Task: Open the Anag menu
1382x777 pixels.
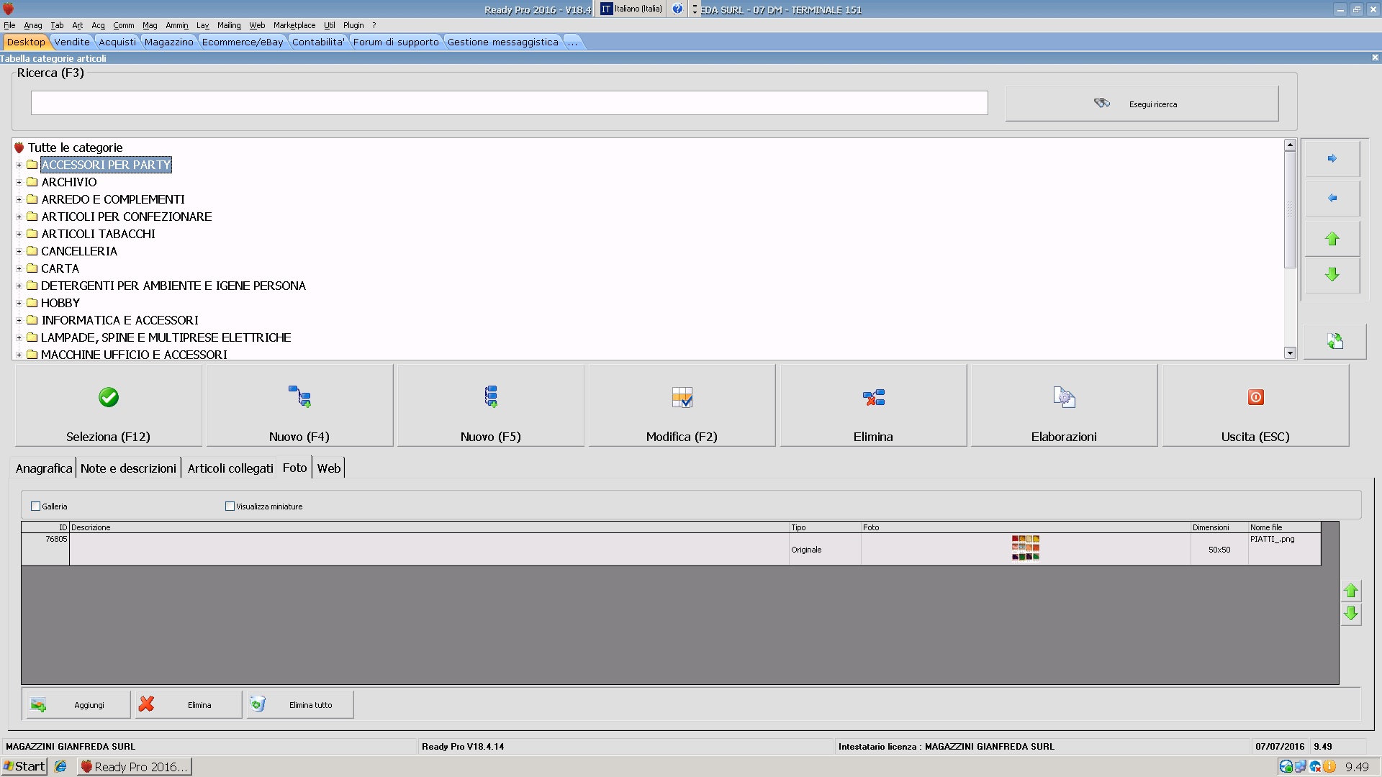Action: click(x=33, y=25)
